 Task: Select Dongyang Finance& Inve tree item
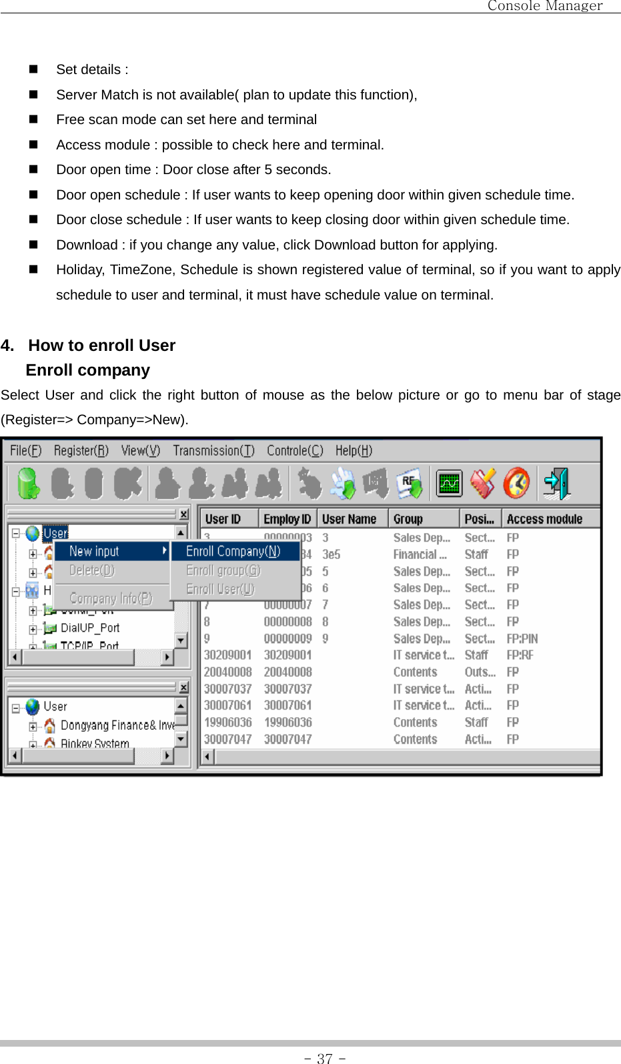click(117, 725)
